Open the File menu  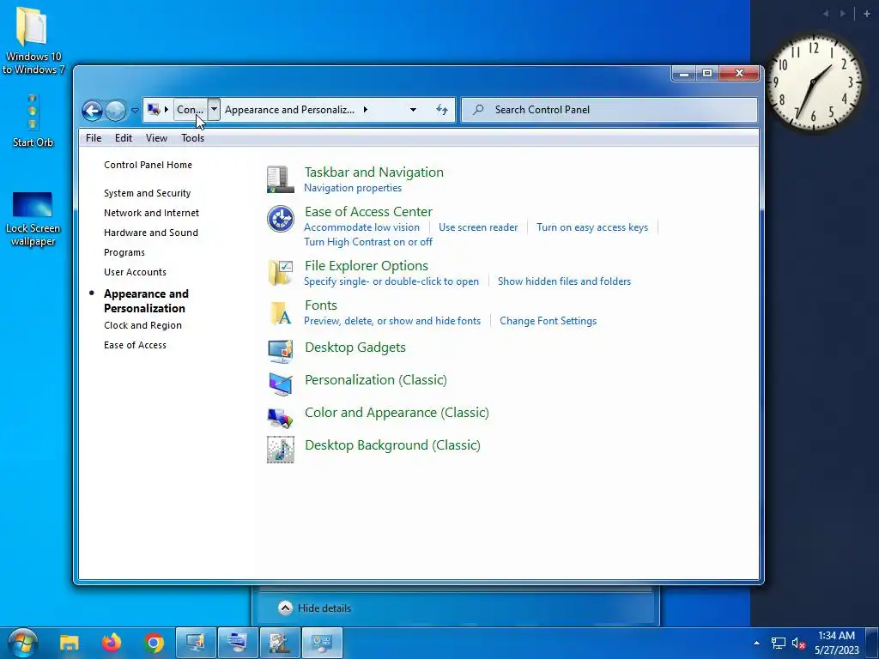coord(94,138)
